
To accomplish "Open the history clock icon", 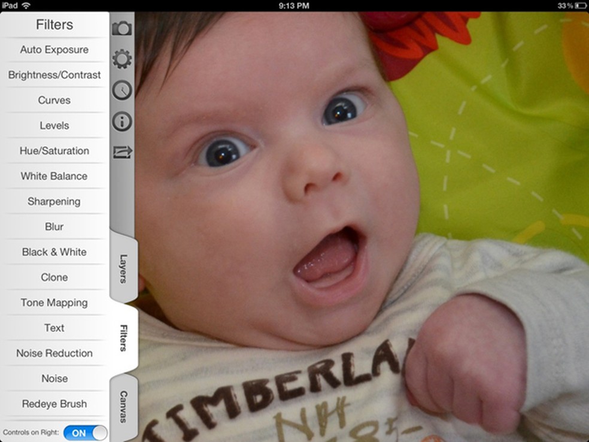I will (122, 90).
